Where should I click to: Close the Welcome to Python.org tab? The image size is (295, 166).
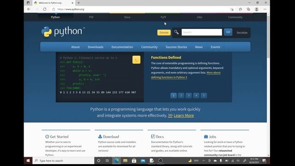72,3
